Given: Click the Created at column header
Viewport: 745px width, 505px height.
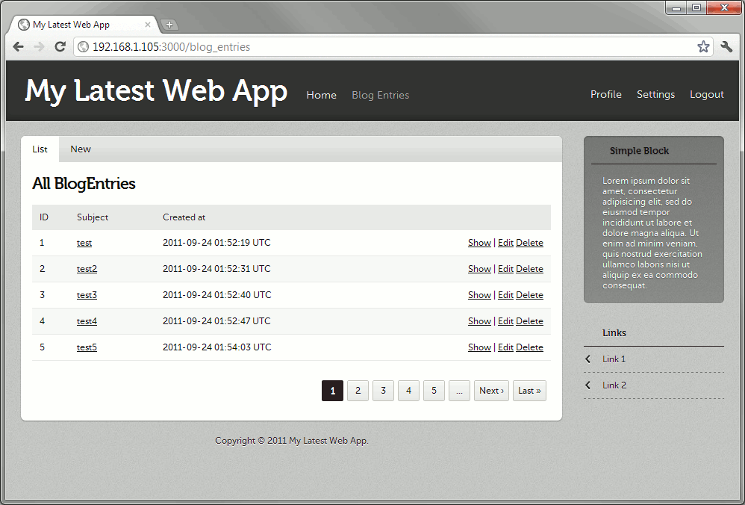Looking at the screenshot, I should point(184,217).
